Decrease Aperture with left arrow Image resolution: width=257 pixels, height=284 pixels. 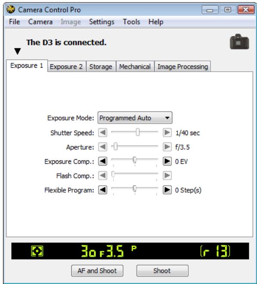coord(103,147)
